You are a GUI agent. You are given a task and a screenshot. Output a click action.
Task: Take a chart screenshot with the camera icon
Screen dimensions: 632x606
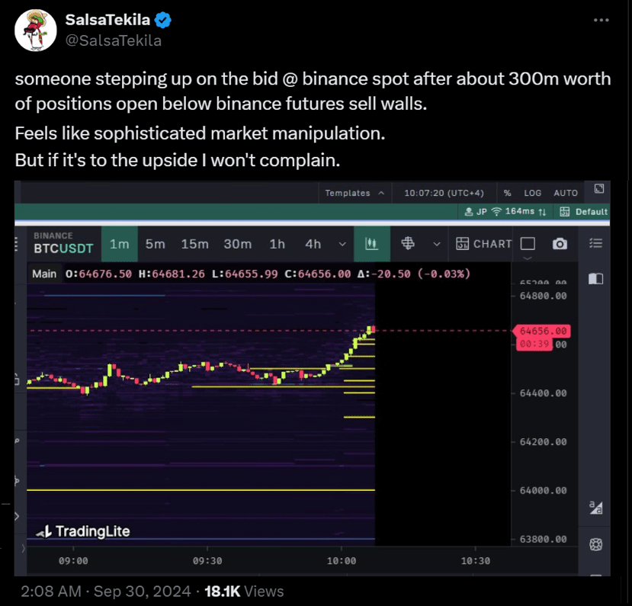(x=560, y=244)
